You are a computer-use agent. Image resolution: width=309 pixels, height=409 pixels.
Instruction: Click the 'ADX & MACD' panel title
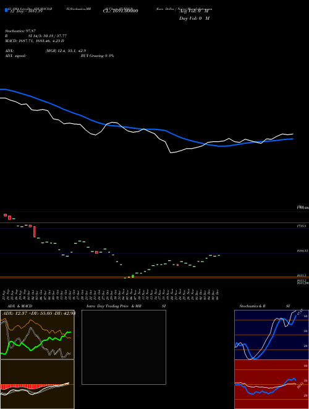(20, 306)
